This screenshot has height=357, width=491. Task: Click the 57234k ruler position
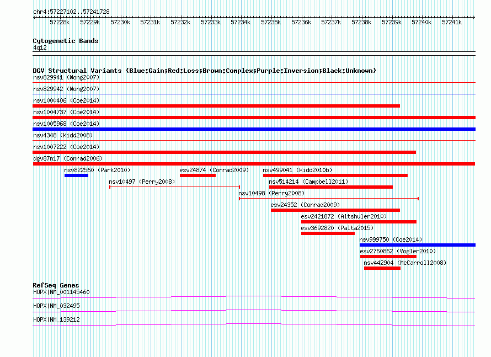(x=241, y=23)
